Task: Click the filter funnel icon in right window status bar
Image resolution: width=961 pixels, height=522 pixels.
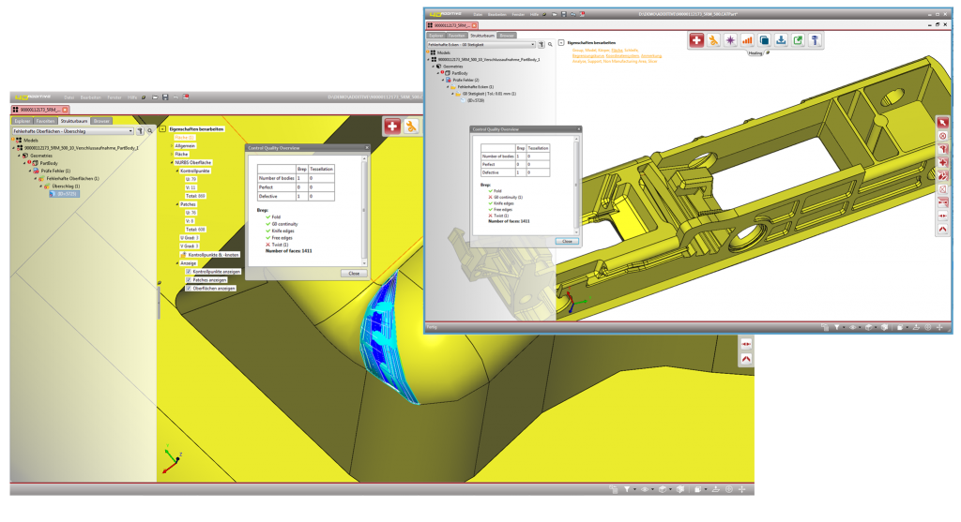Action: pos(836,327)
